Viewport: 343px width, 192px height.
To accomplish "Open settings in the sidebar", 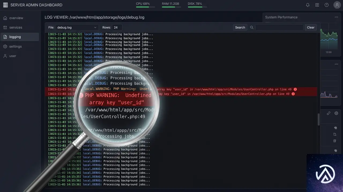I will pyautogui.click(x=20, y=46).
